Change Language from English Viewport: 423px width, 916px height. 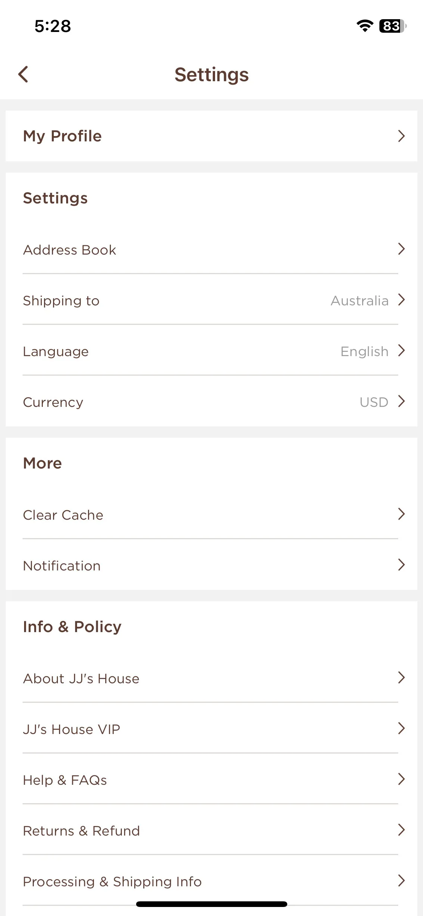pos(211,351)
